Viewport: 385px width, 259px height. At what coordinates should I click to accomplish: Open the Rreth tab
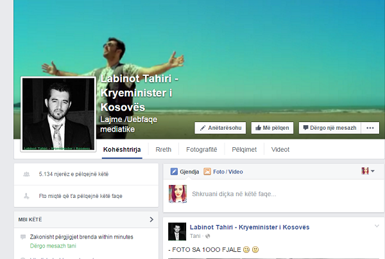(x=163, y=150)
